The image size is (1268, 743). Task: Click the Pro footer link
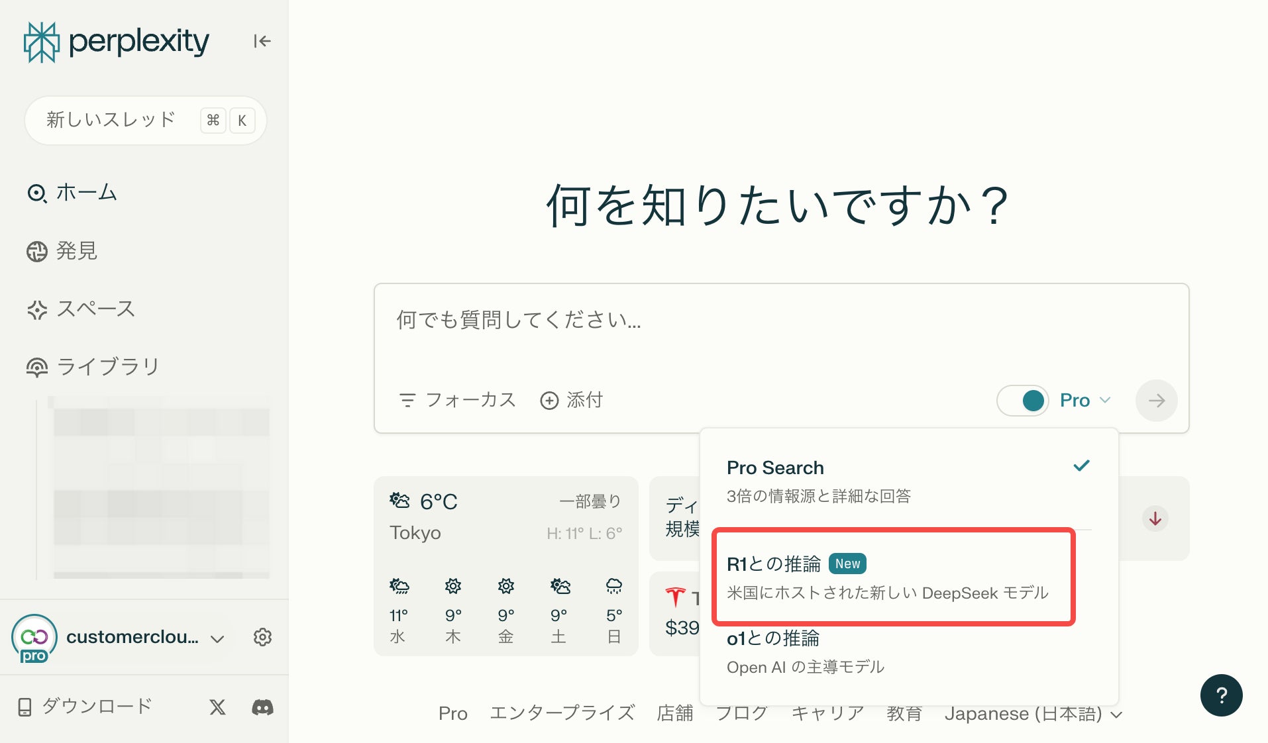[x=453, y=713]
